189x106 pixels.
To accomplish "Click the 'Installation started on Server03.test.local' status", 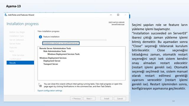I will (61, 43).
